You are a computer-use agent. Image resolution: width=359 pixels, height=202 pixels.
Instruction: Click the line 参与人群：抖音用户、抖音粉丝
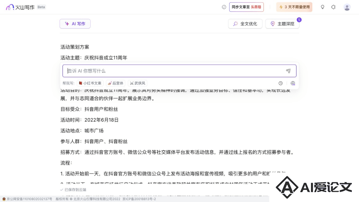(94, 141)
